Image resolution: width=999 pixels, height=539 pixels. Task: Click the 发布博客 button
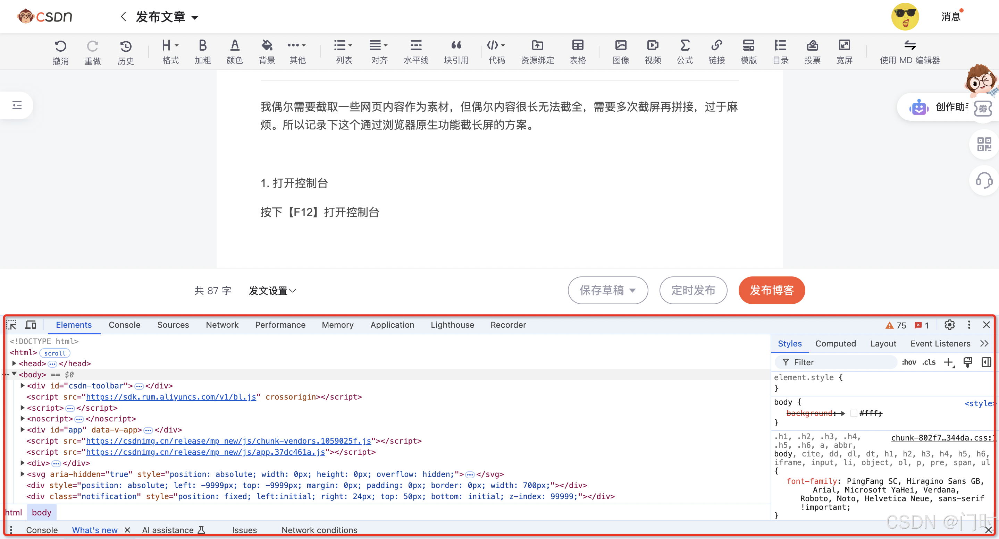tap(772, 290)
